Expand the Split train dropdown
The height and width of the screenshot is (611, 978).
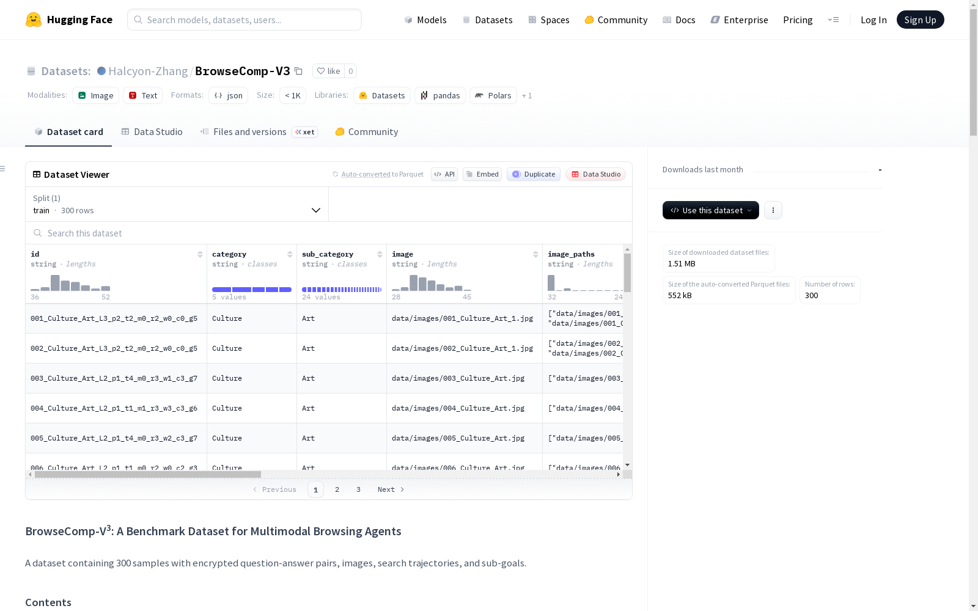[177, 204]
